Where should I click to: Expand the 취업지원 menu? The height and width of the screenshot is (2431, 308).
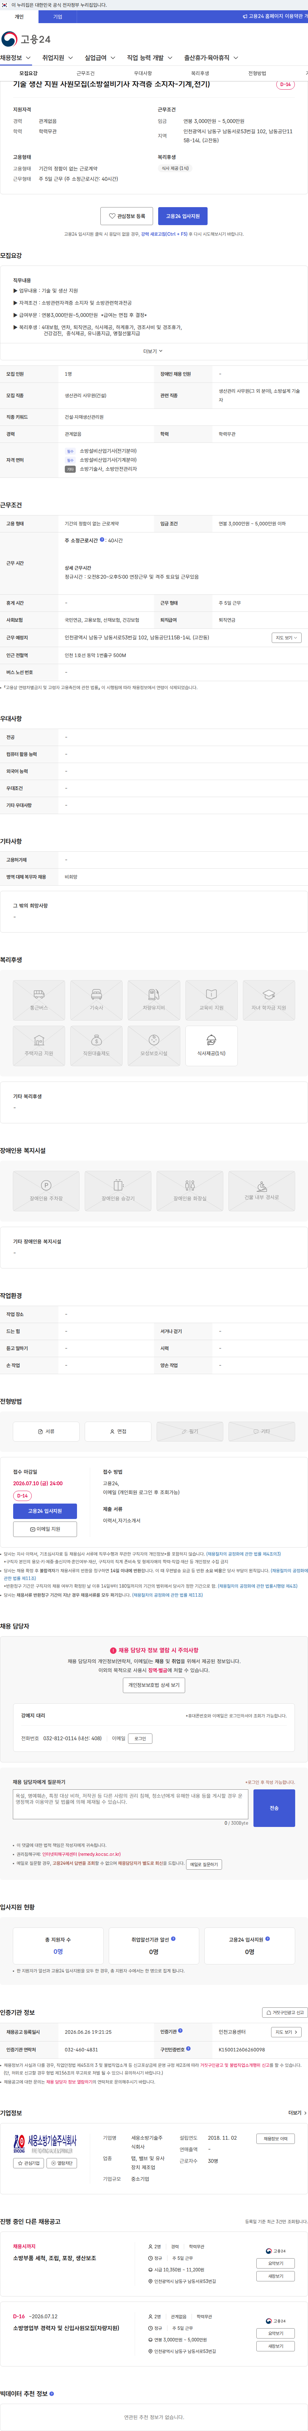[57, 57]
